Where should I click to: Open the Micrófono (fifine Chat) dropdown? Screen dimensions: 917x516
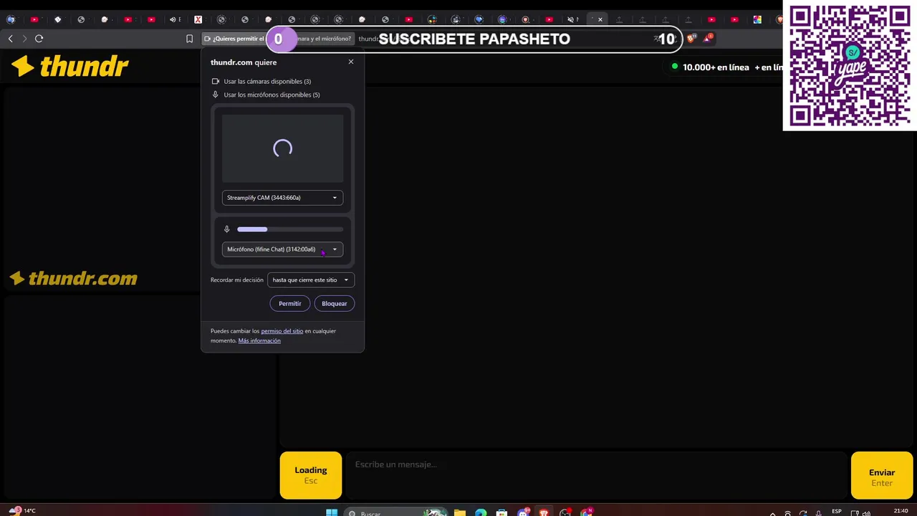click(x=282, y=249)
